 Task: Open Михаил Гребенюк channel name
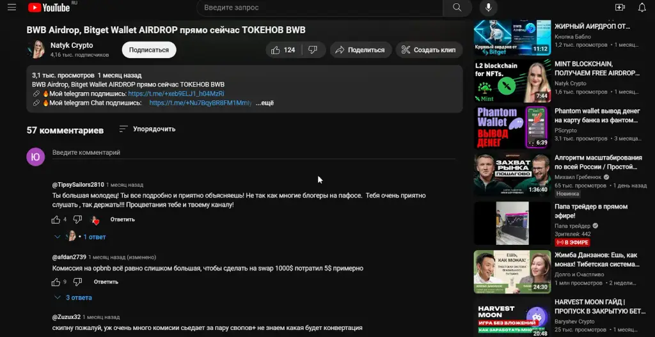tap(578, 177)
